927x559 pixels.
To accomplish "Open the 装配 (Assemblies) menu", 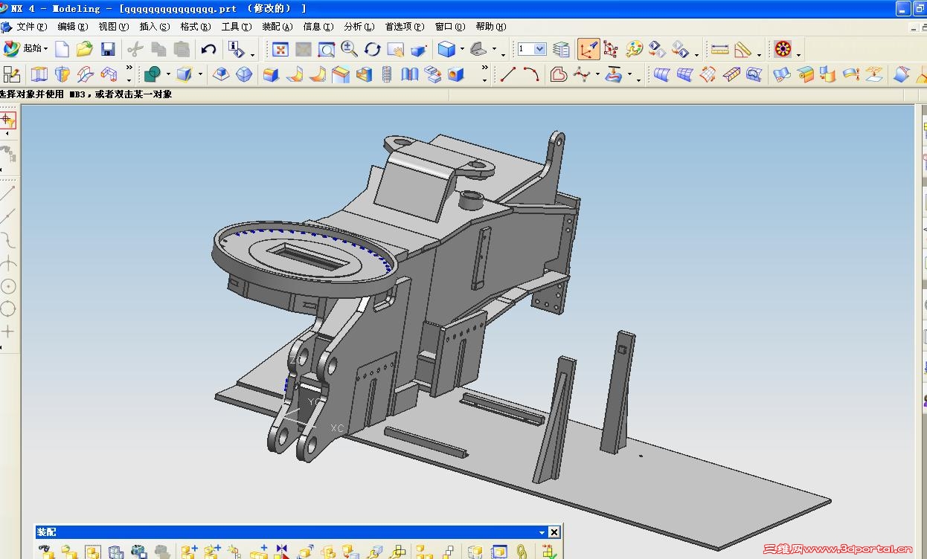I will tap(278, 27).
